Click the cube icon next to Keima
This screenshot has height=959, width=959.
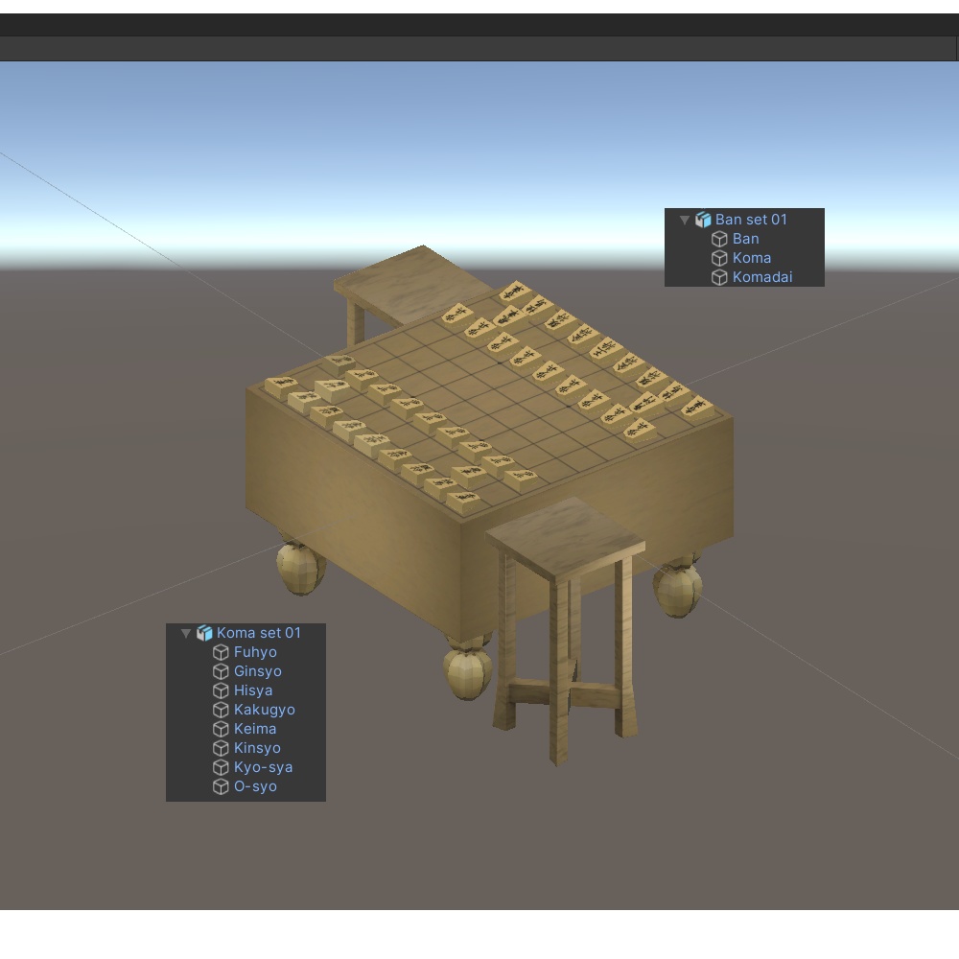[x=220, y=729]
